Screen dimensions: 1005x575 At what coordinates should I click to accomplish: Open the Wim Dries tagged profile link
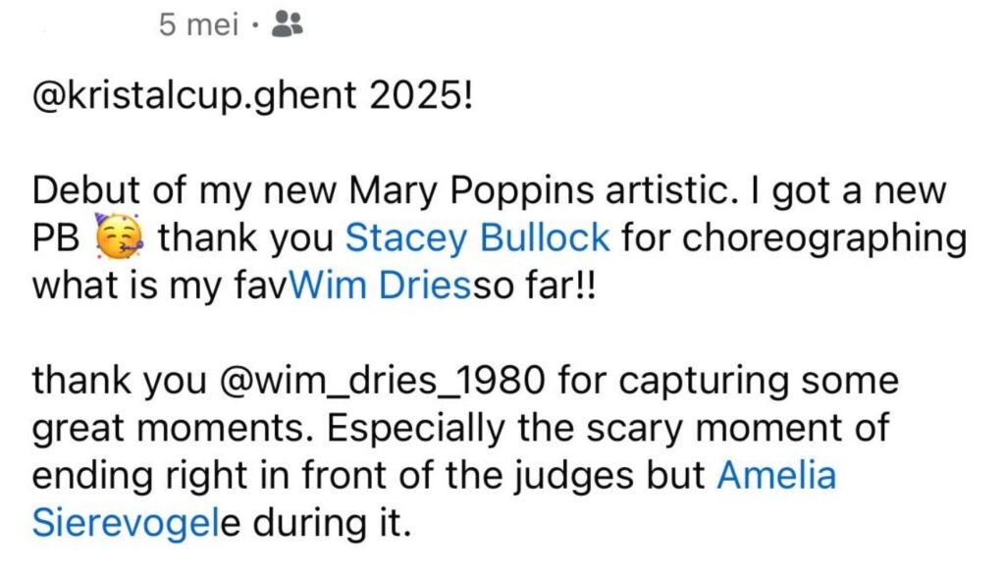click(x=382, y=286)
